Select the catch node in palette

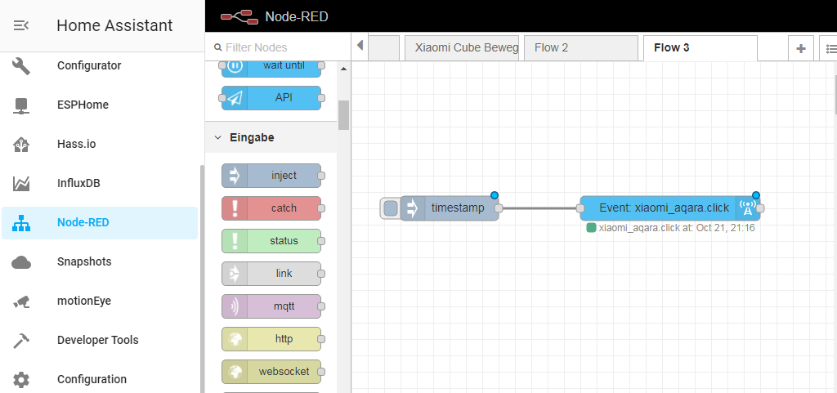pos(271,208)
